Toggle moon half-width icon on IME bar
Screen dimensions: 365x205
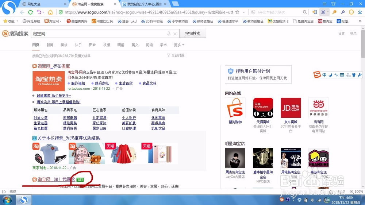(330, 75)
